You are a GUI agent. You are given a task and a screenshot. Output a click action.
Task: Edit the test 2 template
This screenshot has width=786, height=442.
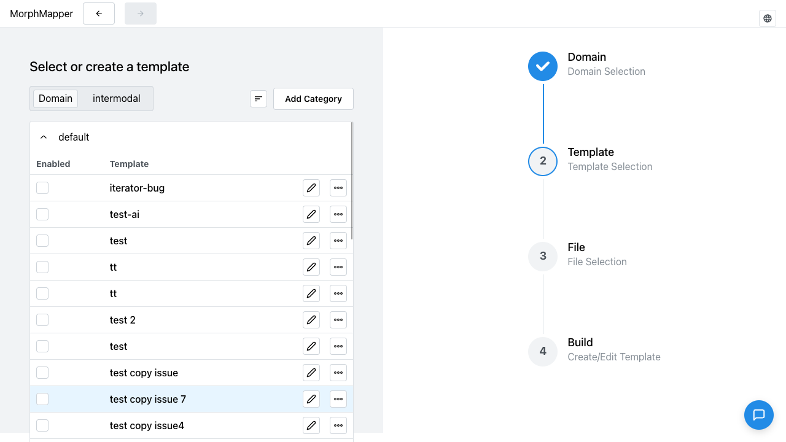click(x=311, y=320)
